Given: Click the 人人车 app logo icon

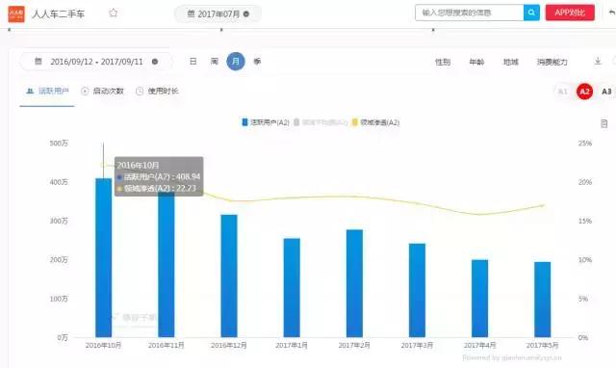Looking at the screenshot, I should tap(16, 13).
